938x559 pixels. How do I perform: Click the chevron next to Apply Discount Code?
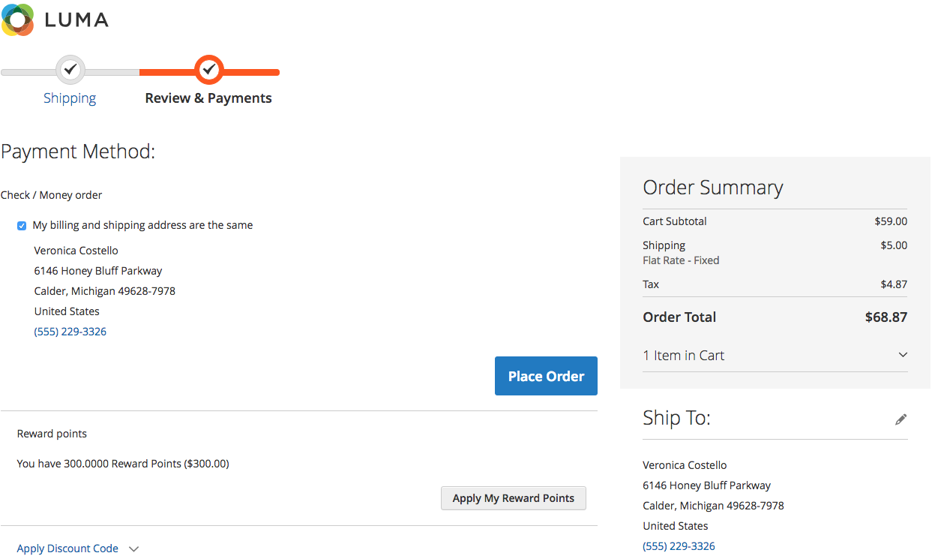(134, 549)
